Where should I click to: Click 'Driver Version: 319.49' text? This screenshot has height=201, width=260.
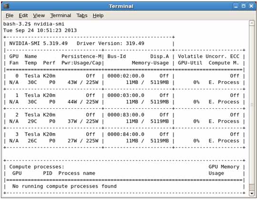pos(111,43)
